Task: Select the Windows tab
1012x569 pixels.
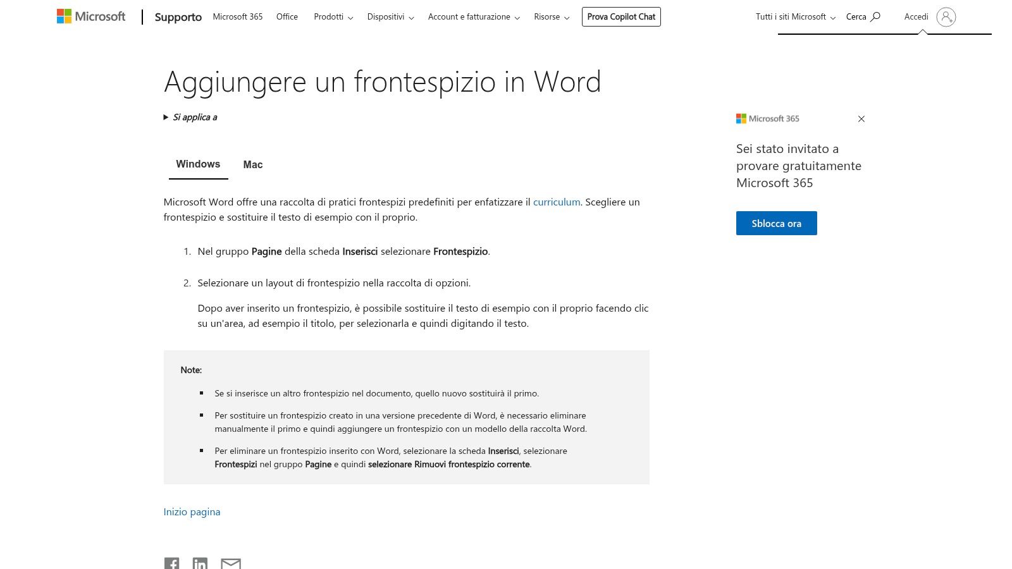Action: (x=198, y=164)
